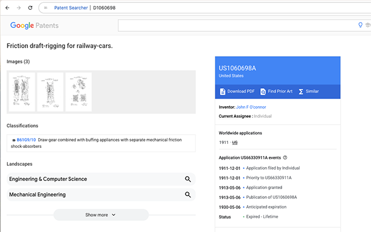
Task: Reload the page with the refresh icon
Action: 30,8
